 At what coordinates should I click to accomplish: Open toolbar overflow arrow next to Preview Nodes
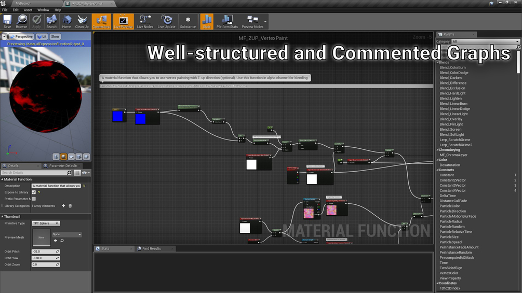265,22
